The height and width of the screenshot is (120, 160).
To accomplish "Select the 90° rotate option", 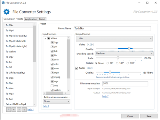I will pyautogui.click(x=108, y=63).
